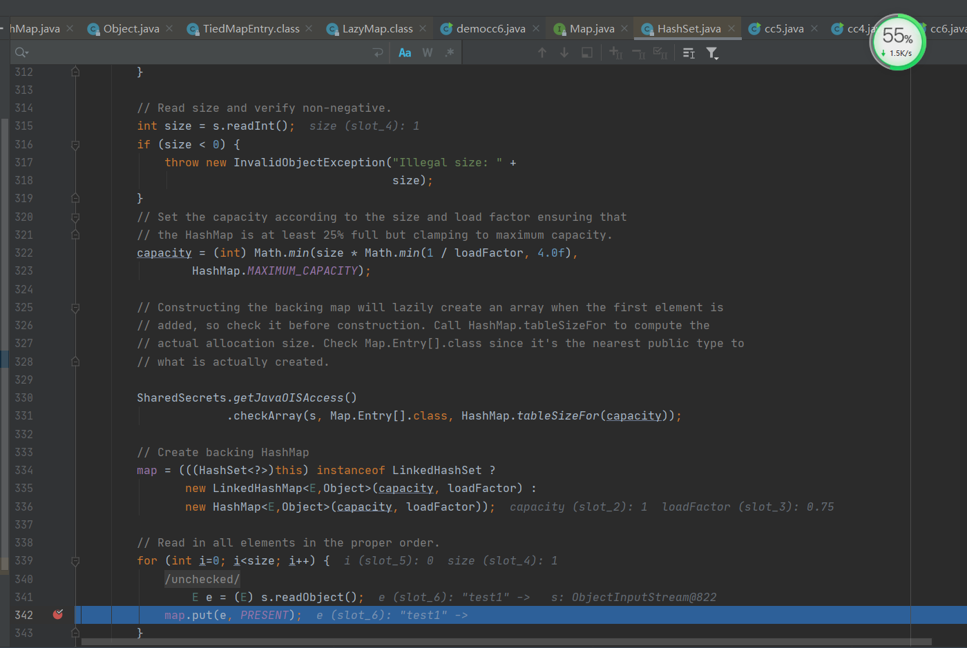Open search history magnifier dropdown

pos(21,52)
